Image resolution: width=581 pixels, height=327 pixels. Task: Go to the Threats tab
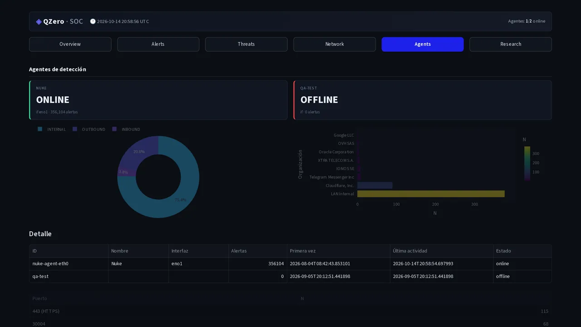(246, 44)
